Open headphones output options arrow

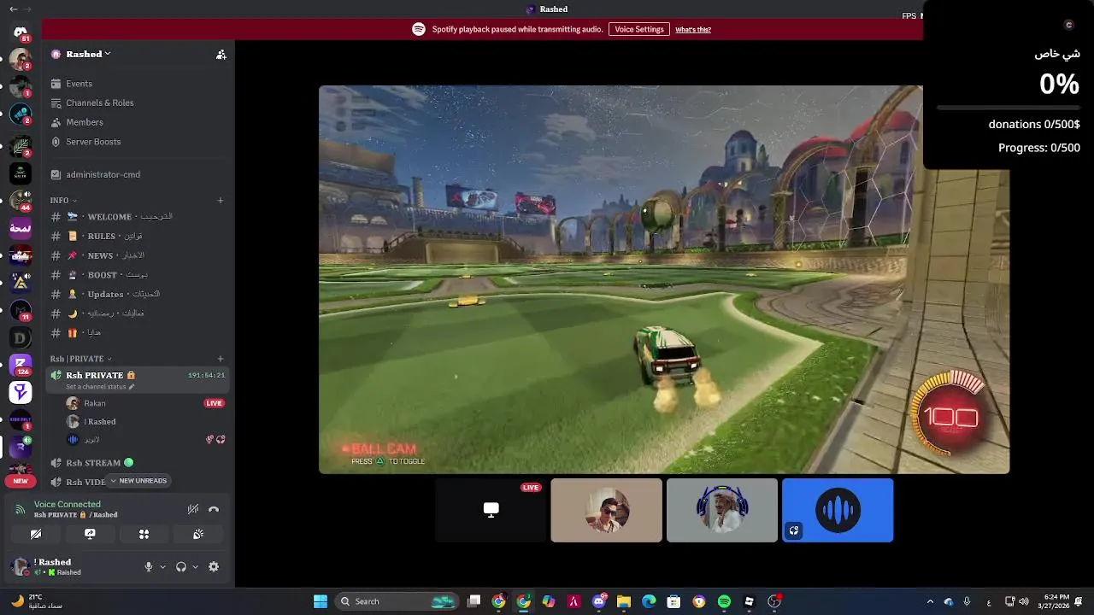(195, 567)
